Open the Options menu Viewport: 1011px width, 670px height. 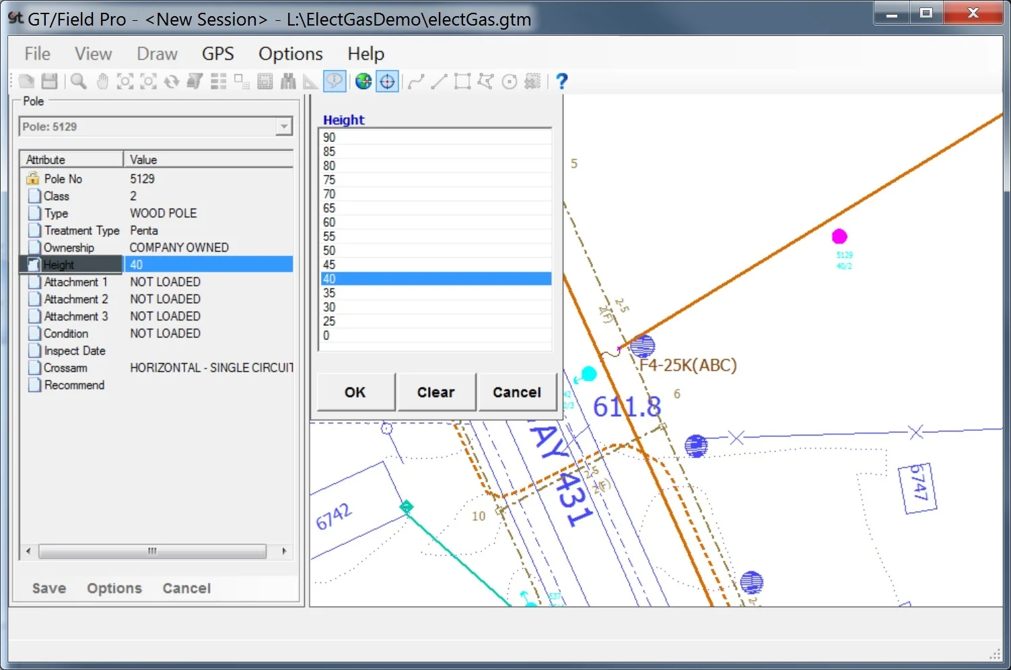[x=291, y=54]
